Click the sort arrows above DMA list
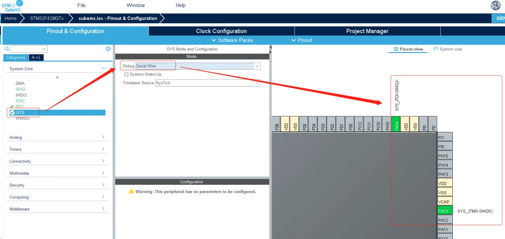Viewport: 505px width, 239px height. pos(57,78)
